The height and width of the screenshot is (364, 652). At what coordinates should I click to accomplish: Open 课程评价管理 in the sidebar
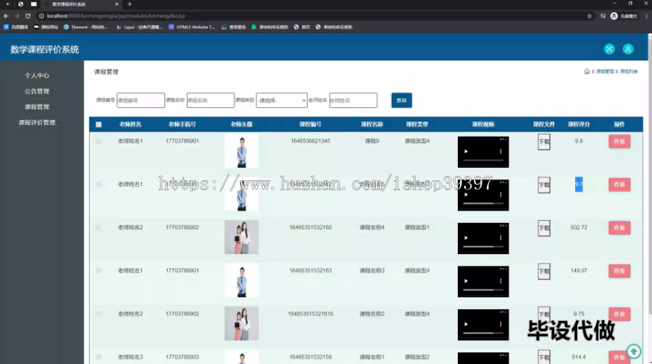click(x=37, y=122)
